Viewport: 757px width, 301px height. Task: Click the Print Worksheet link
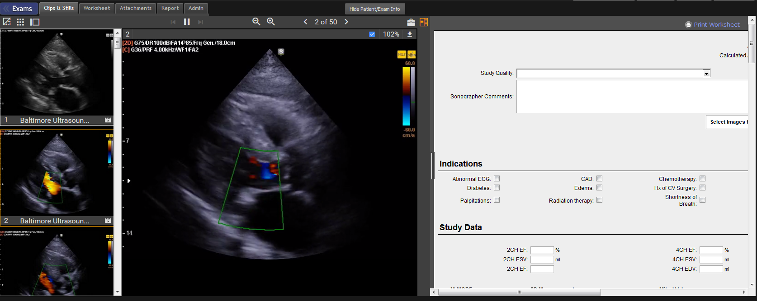coord(716,25)
